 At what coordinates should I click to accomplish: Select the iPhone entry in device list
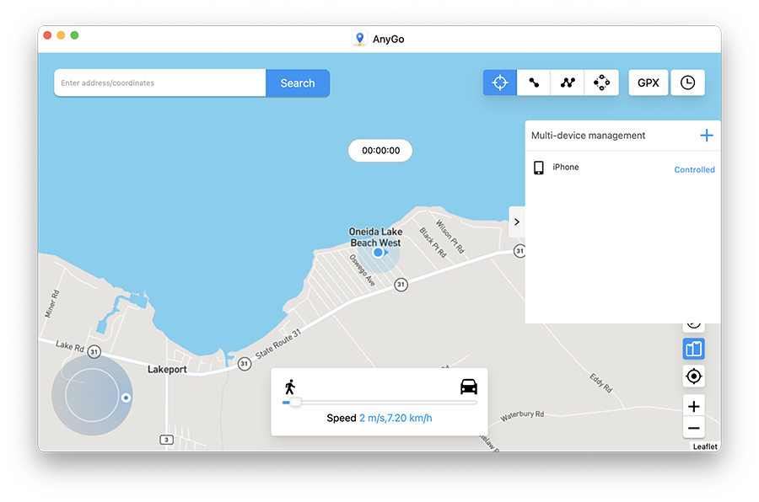[x=567, y=167]
